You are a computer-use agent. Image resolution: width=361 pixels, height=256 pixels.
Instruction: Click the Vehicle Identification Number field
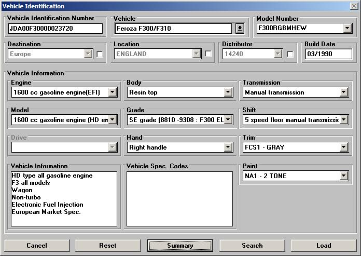[54, 29]
